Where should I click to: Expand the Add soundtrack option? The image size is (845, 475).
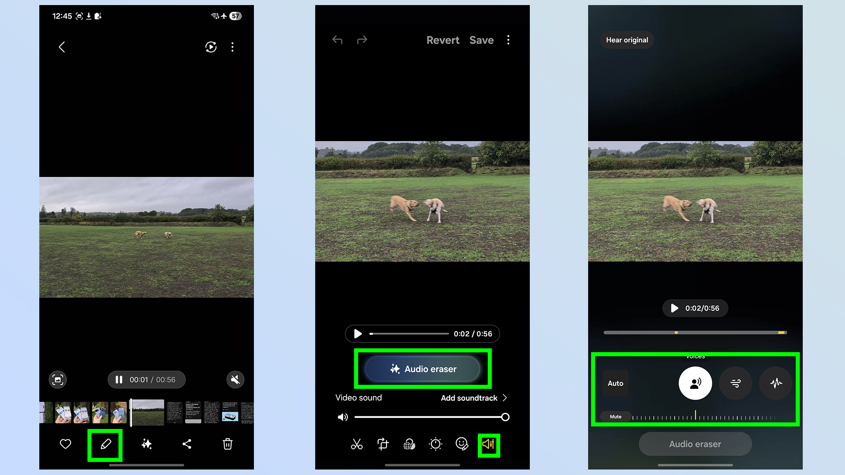point(474,398)
